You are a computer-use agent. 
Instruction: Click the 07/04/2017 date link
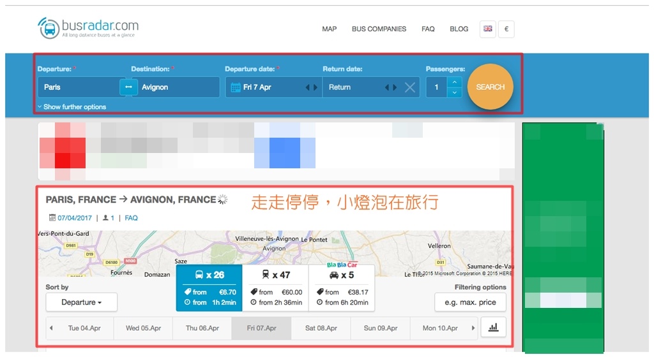coord(75,217)
